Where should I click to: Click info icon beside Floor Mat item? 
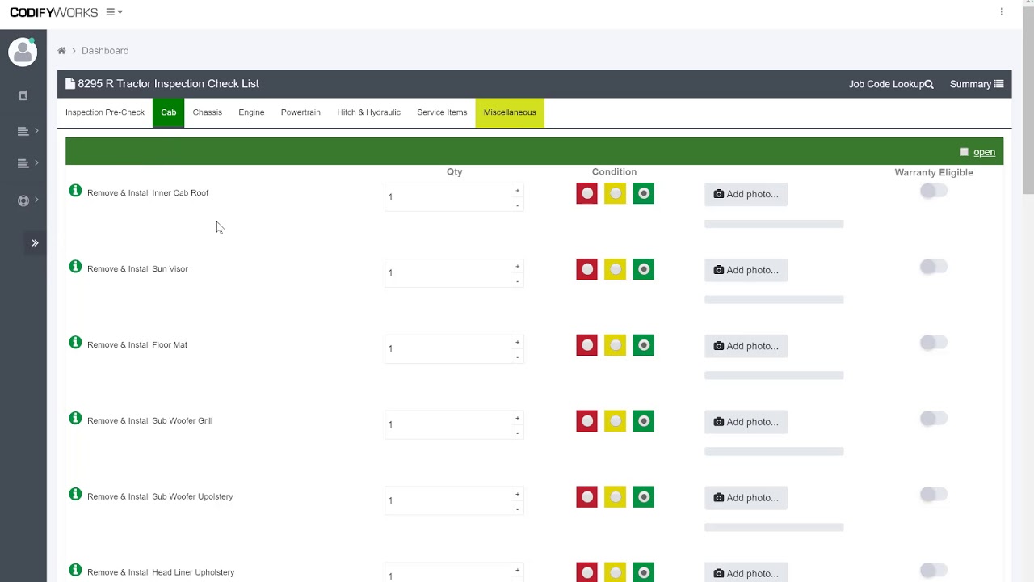click(75, 343)
